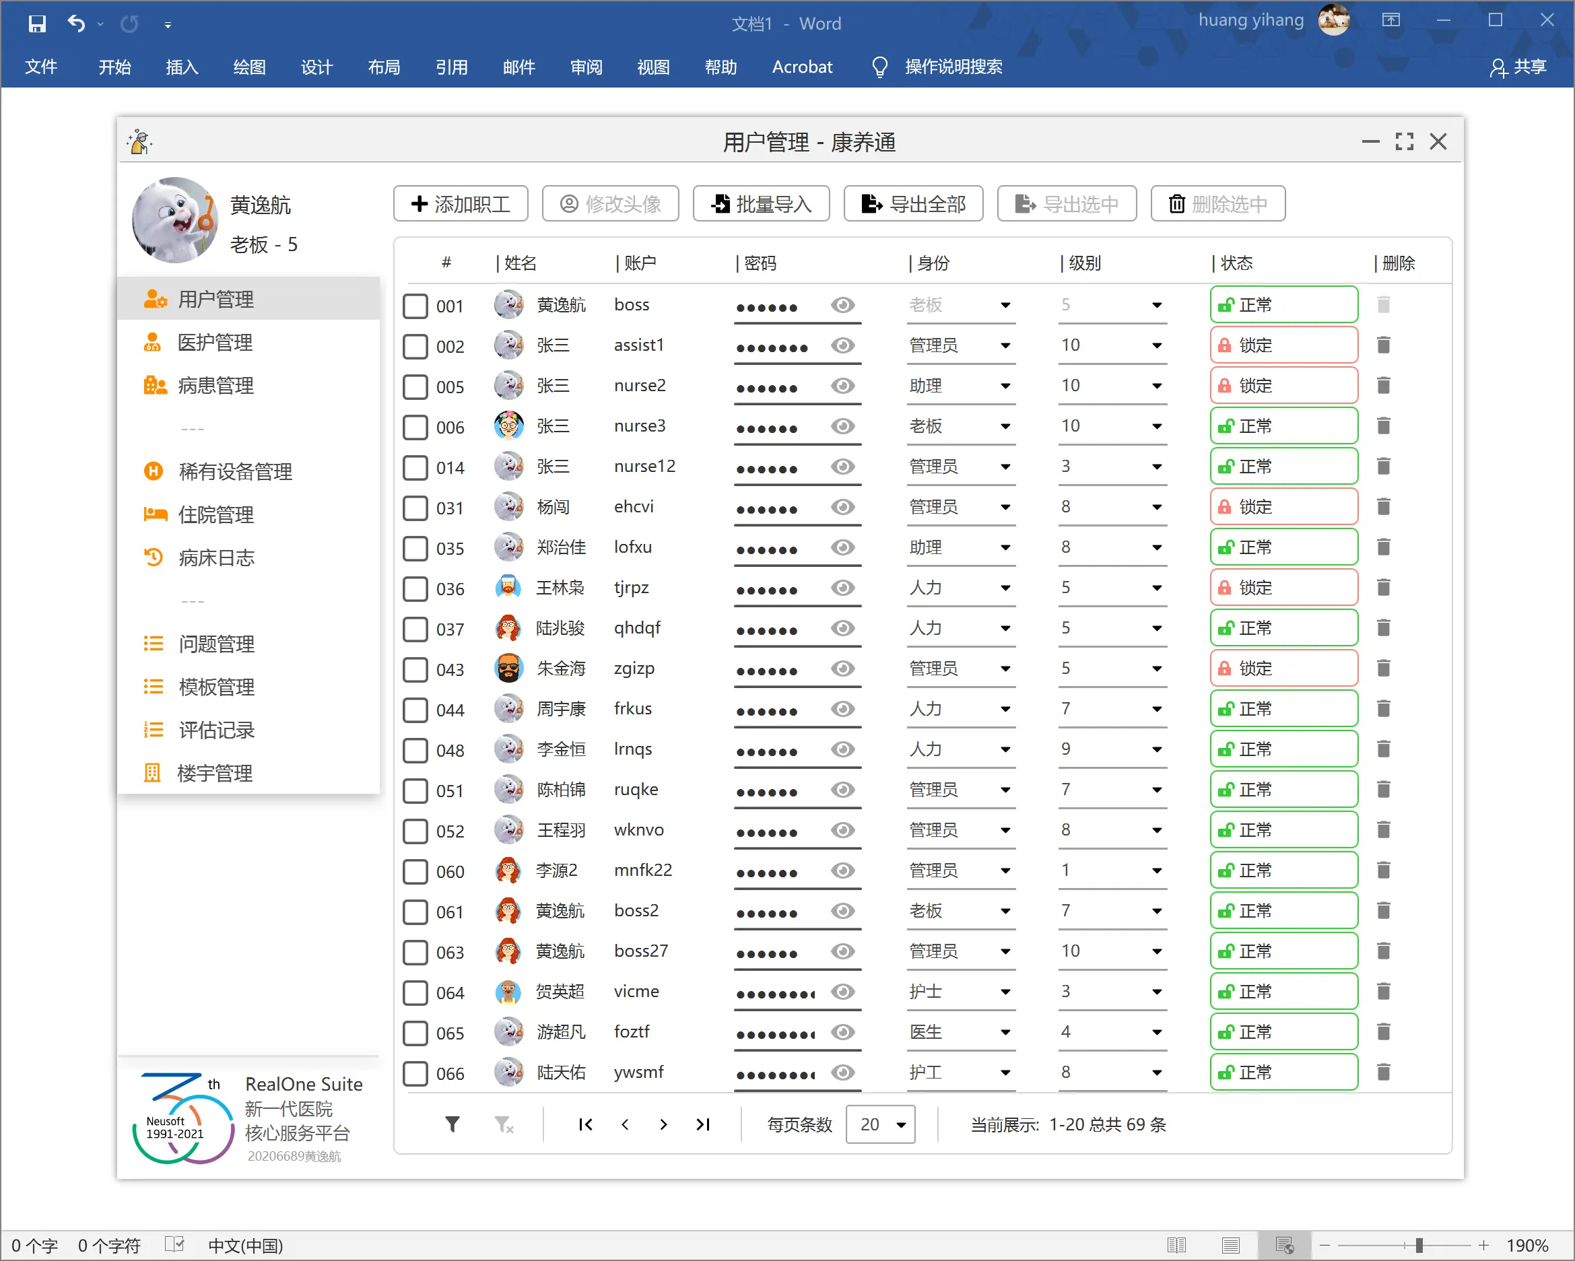
Task: Open the 布局 ribbon tab
Action: click(x=384, y=67)
